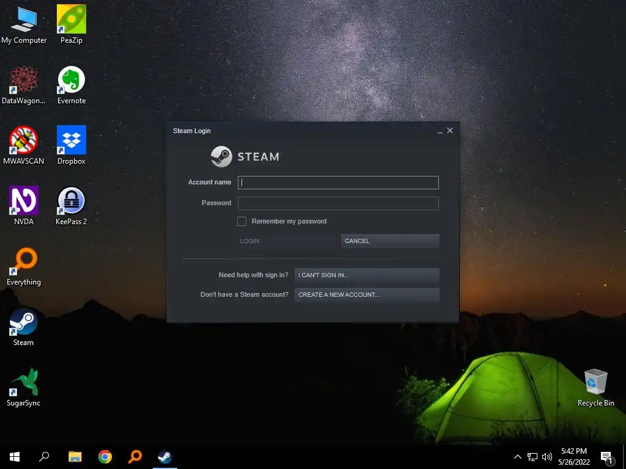This screenshot has width=626, height=469.
Task: Show hidden system tray icons
Action: (x=517, y=457)
